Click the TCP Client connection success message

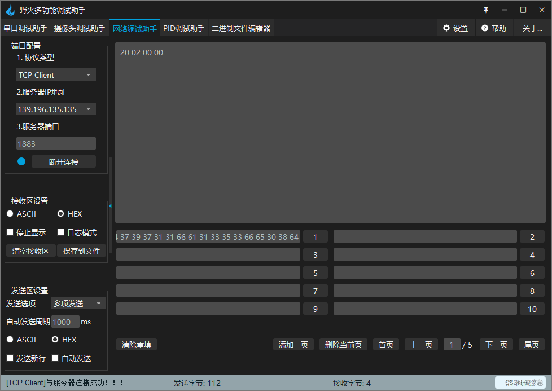65,383
